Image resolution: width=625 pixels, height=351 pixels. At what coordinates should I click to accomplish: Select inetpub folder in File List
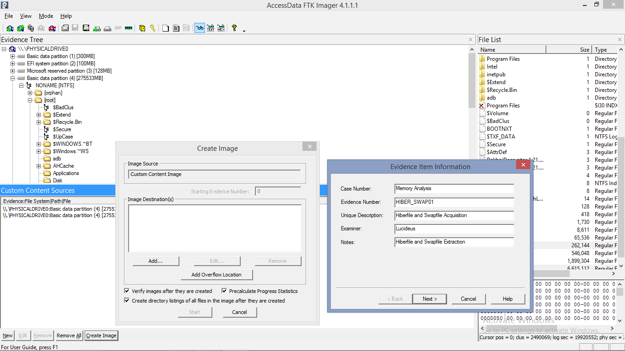496,74
